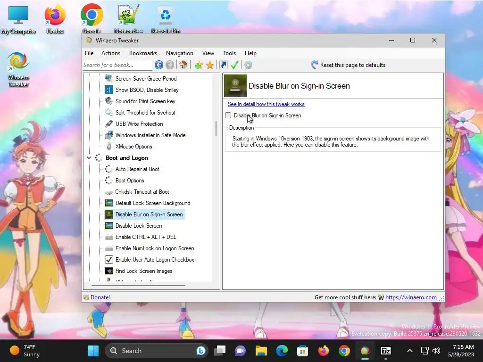Open clock showing 7:15 AM
483x362 pixels.
pos(461,351)
